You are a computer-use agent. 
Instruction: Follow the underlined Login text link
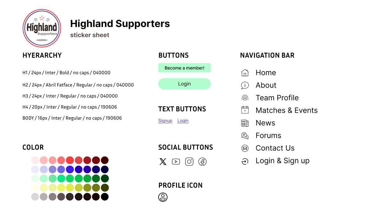[x=183, y=121]
